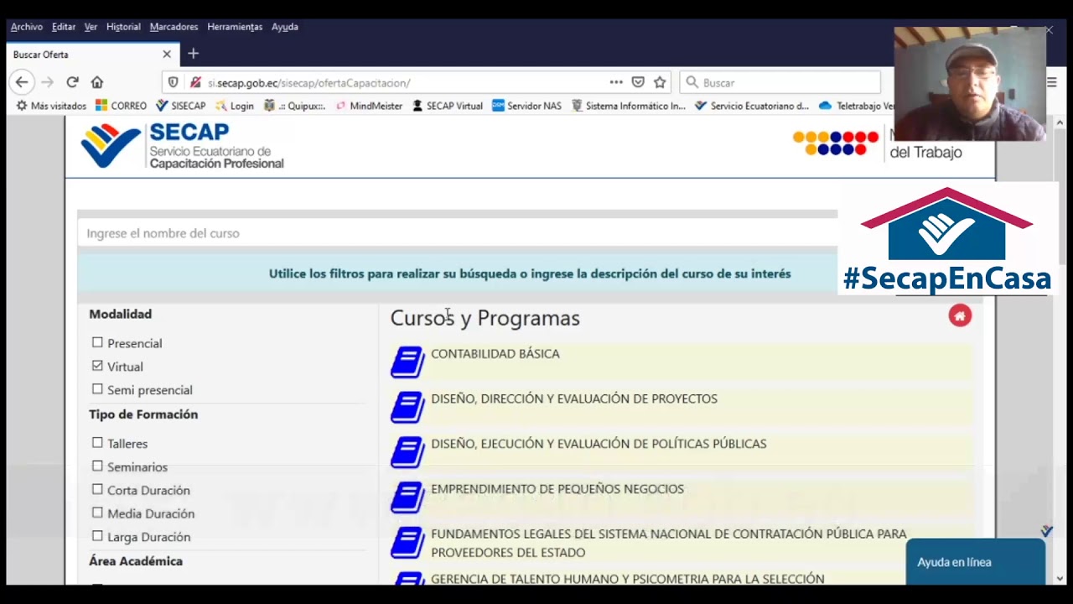Open the Ayuda en línea chat button
Viewport: 1073px width, 604px height.
point(976,561)
